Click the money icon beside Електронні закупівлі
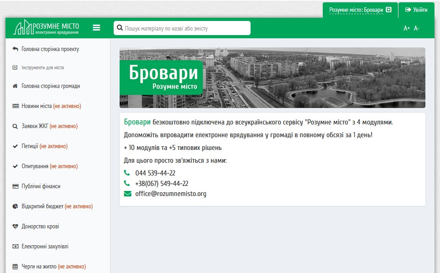The width and height of the screenshot is (440, 273). click(x=16, y=247)
